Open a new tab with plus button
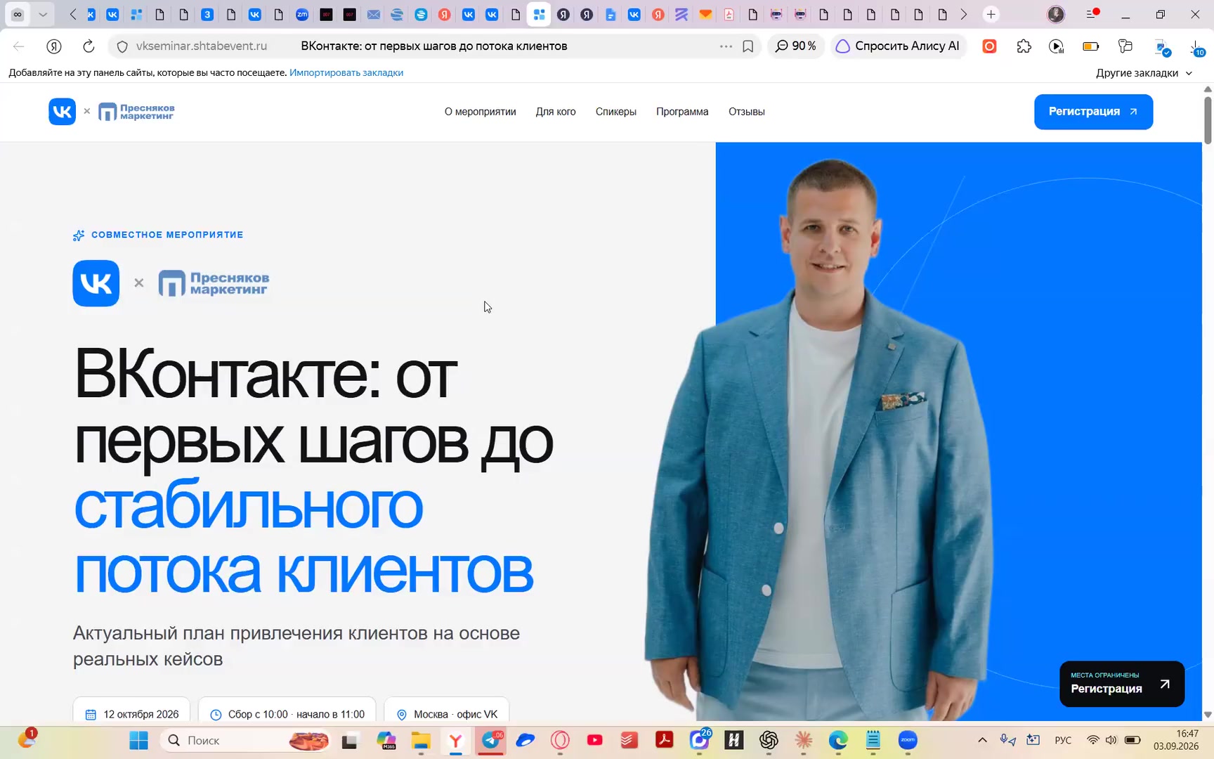Viewport: 1214px width, 759px height. coord(991,14)
